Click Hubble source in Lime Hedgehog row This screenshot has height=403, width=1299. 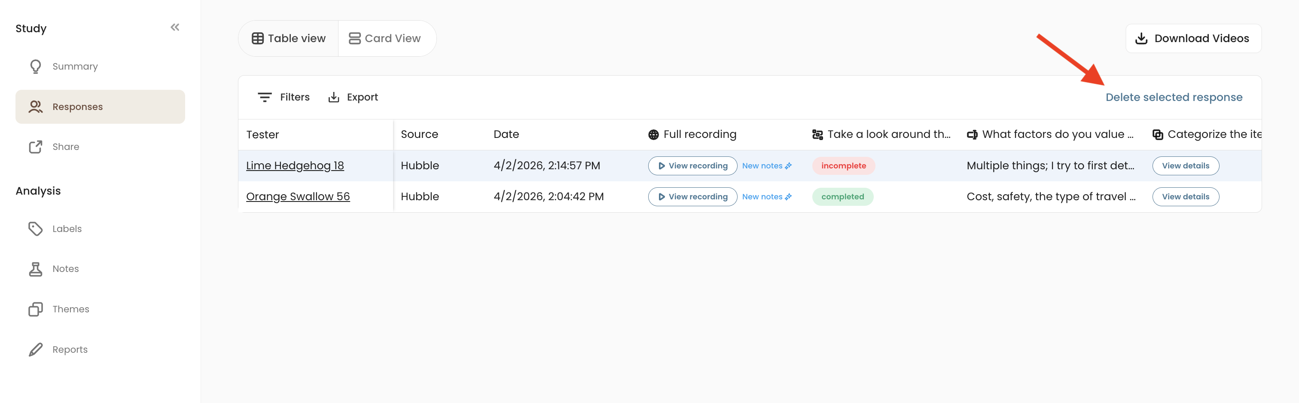(x=420, y=165)
